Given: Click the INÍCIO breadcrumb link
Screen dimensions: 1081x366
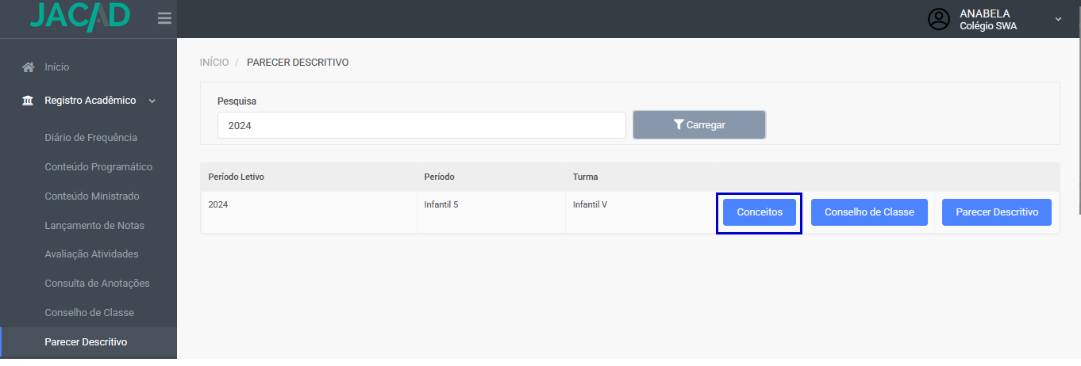Looking at the screenshot, I should pyautogui.click(x=214, y=62).
